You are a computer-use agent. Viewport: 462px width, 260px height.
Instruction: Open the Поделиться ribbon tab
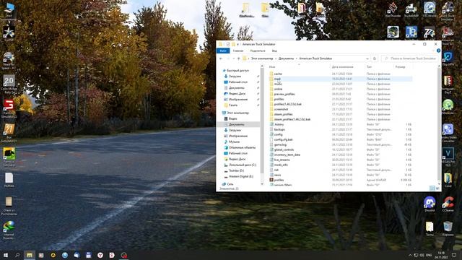point(258,51)
